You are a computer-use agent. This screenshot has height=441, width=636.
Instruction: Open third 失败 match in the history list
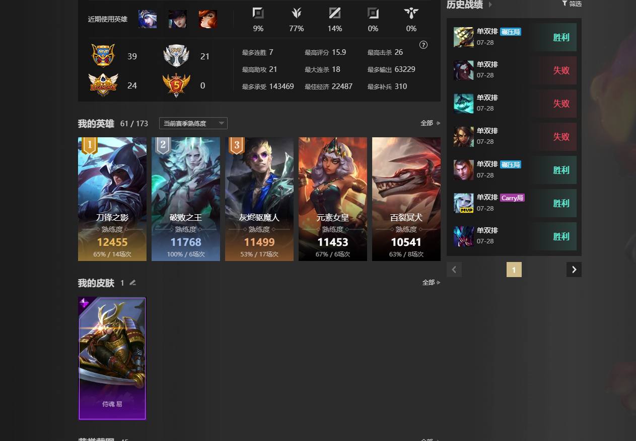tap(514, 137)
